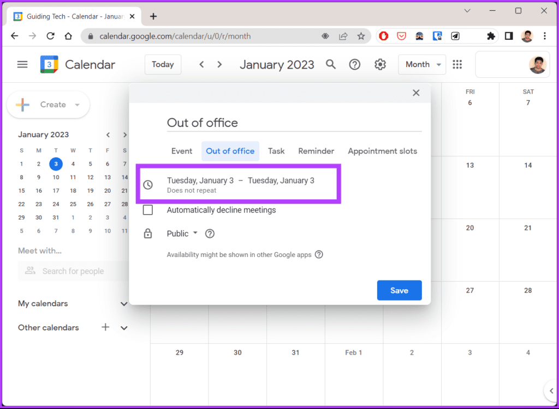Image resolution: width=559 pixels, height=409 pixels.
Task: Open the tab search chevron in title bar
Action: click(467, 11)
